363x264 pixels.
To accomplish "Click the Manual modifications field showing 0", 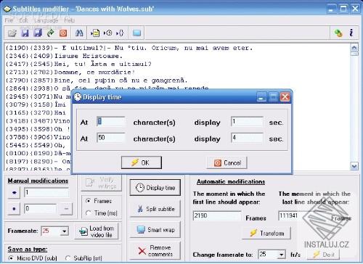I will pyautogui.click(x=40, y=209).
